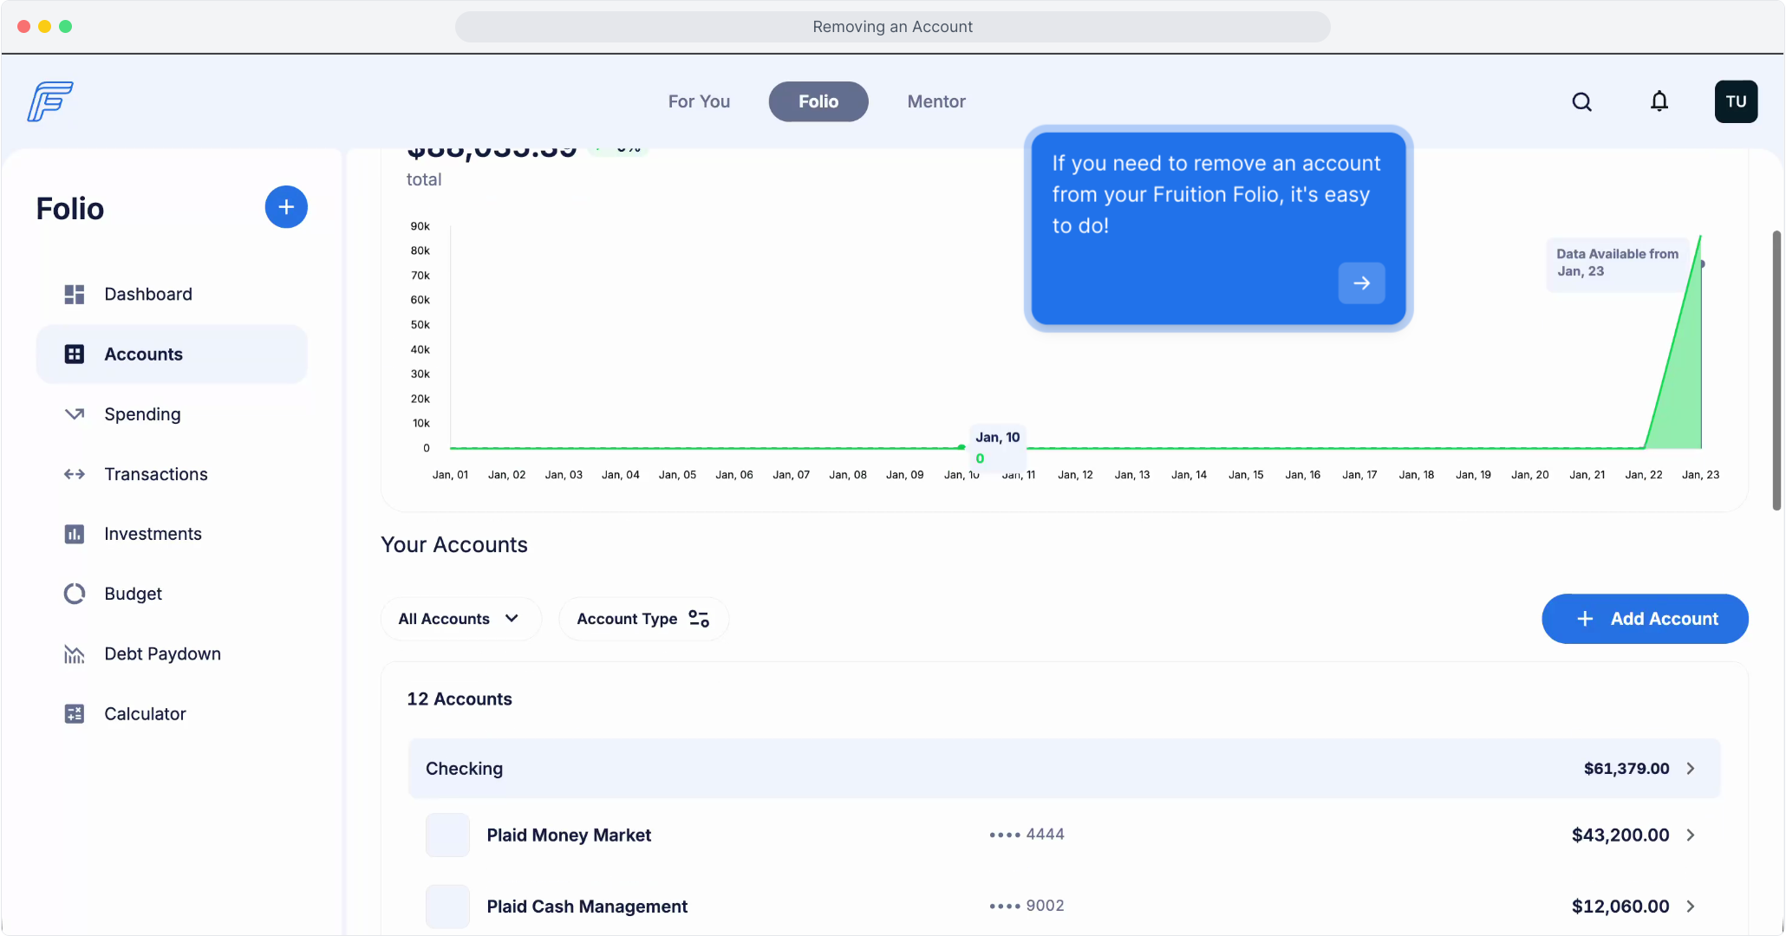Open Plaid Money Market details chevron
Viewport: 1786px width, 936px height.
pos(1691,835)
